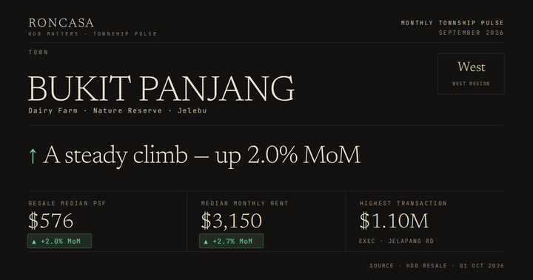Click the green up arrow beside the headline

[x=33, y=156]
